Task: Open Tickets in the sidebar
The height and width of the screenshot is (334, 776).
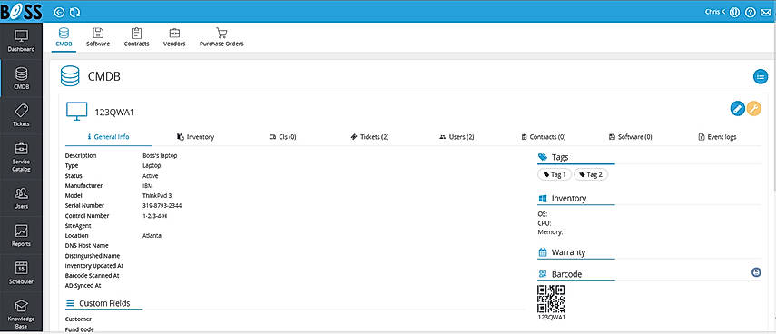Action: pyautogui.click(x=21, y=115)
